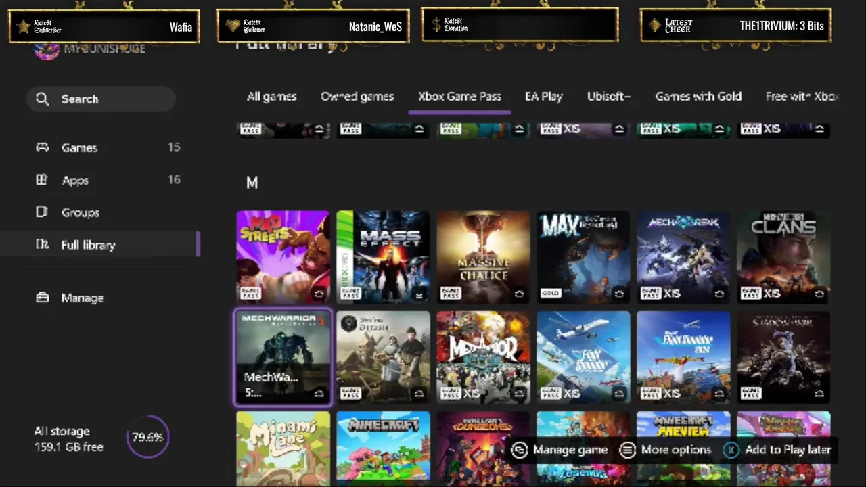Viewport: 866px width, 487px height.
Task: Open the Max game tile
Action: pyautogui.click(x=583, y=257)
